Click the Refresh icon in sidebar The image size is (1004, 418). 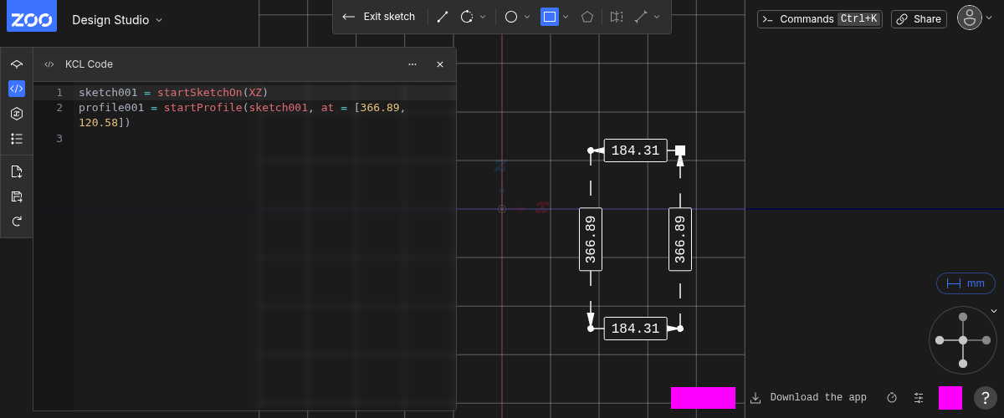17,222
